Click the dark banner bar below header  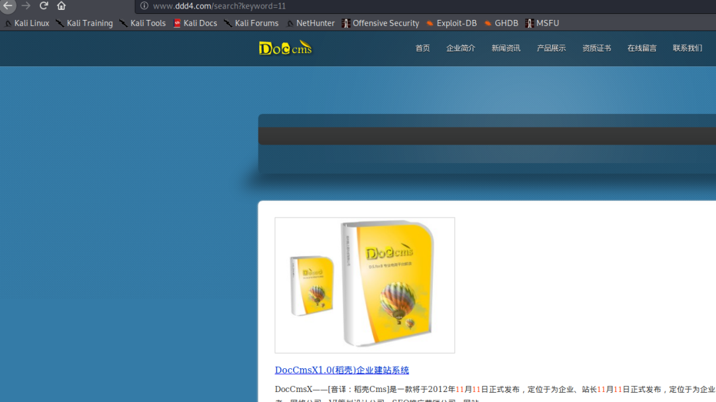pyautogui.click(x=487, y=136)
